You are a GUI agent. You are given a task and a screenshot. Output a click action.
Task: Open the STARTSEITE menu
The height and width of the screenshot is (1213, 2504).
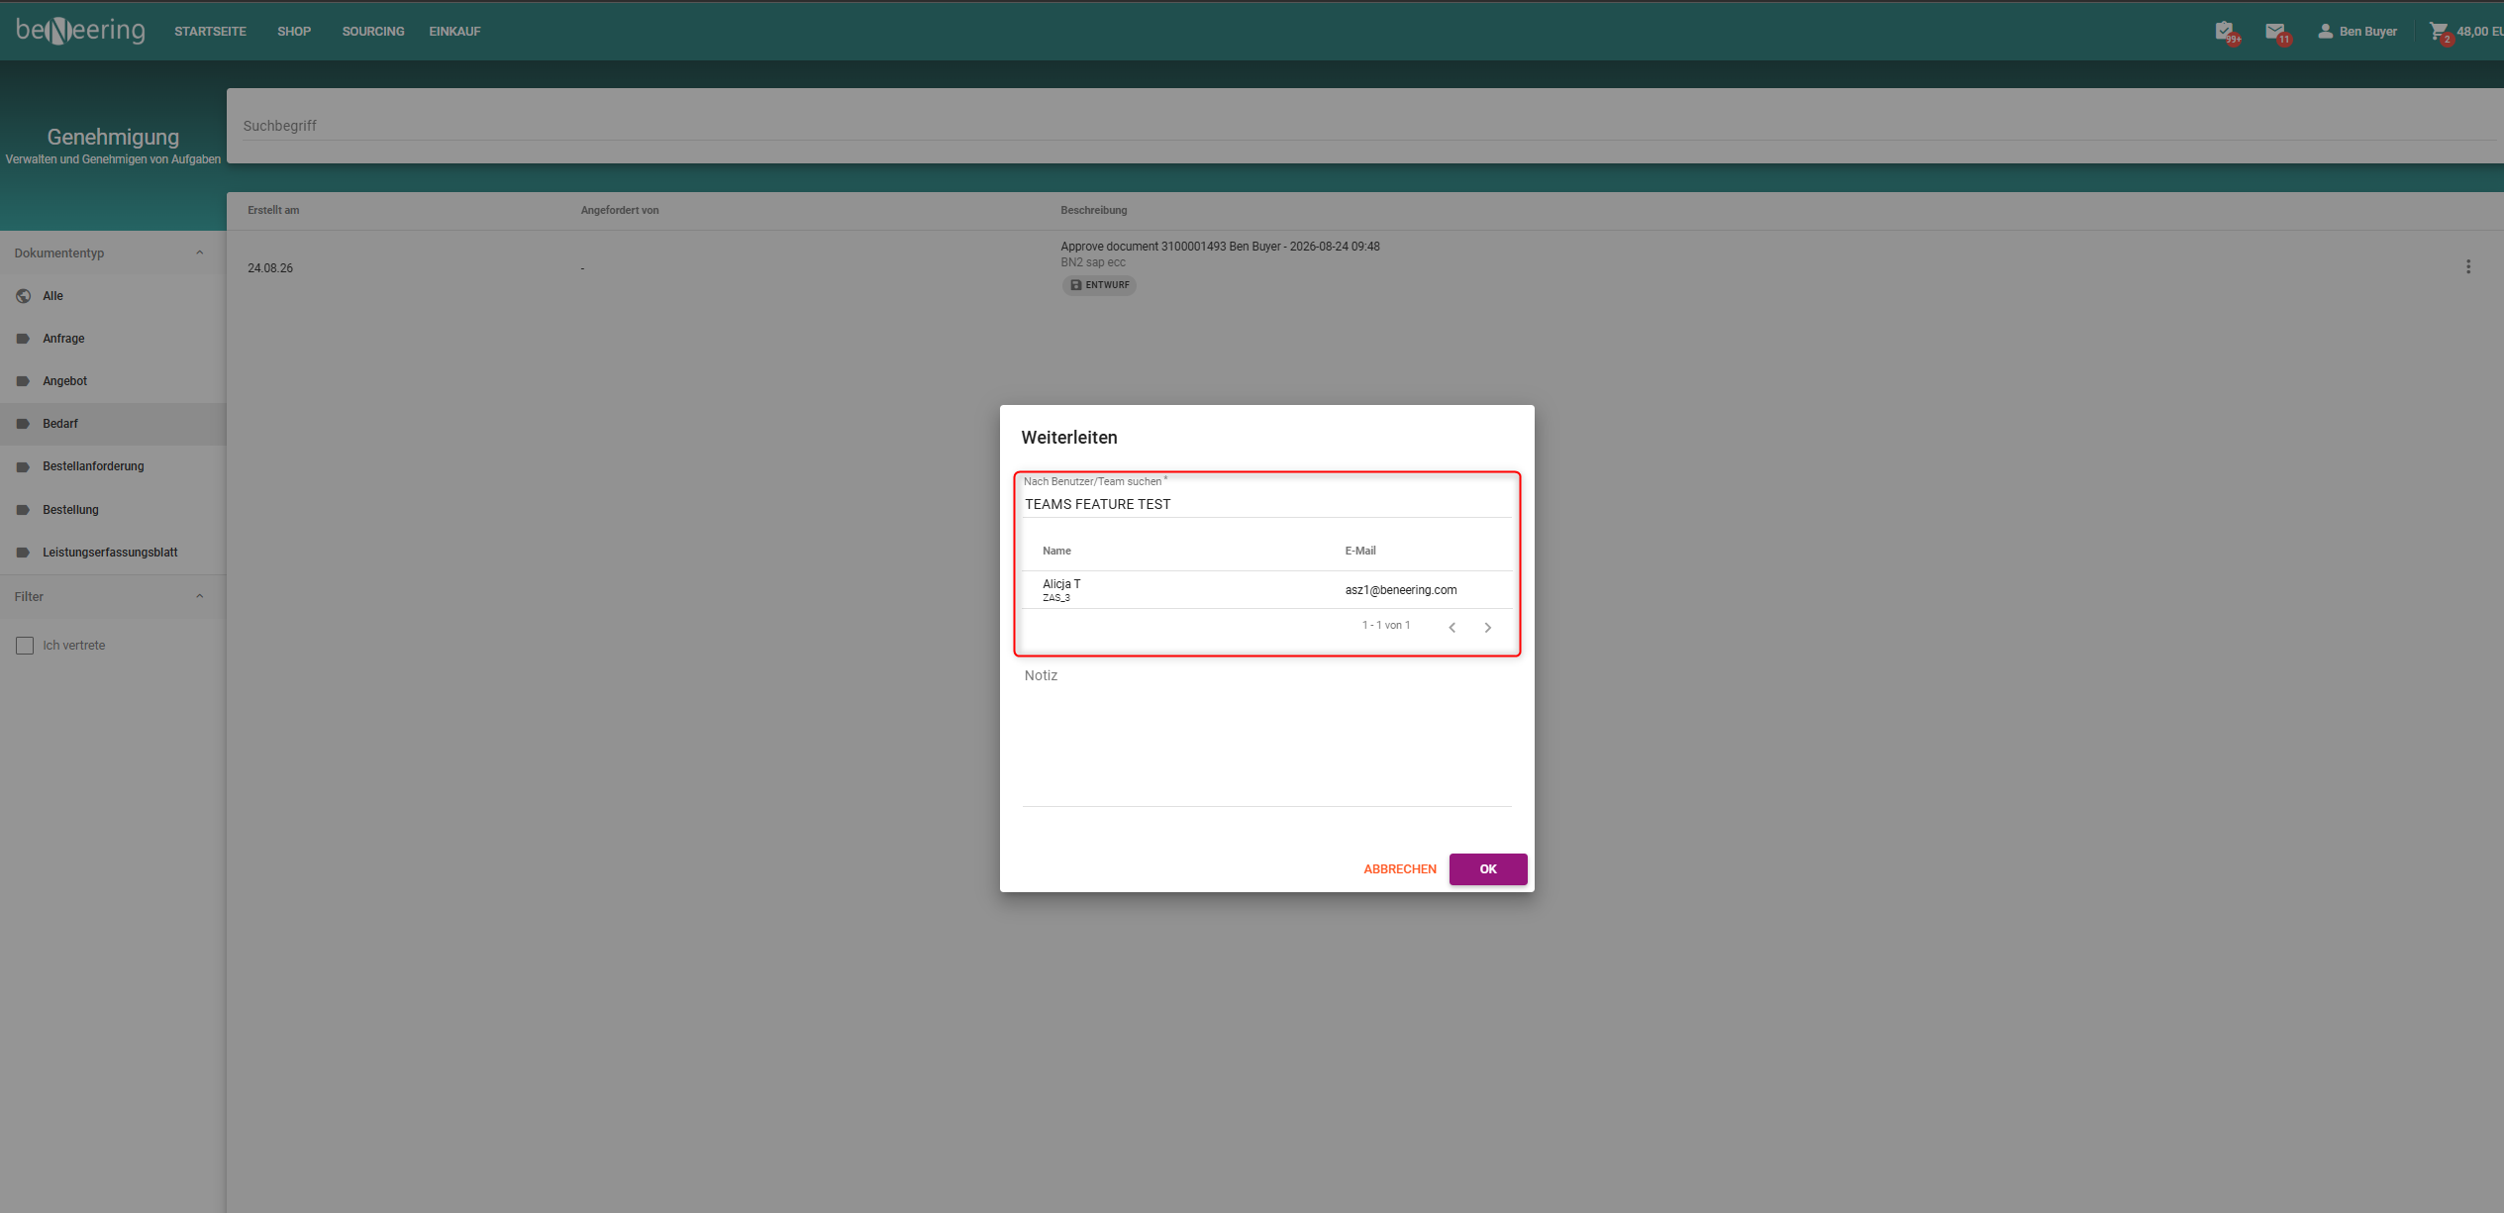pos(211,32)
